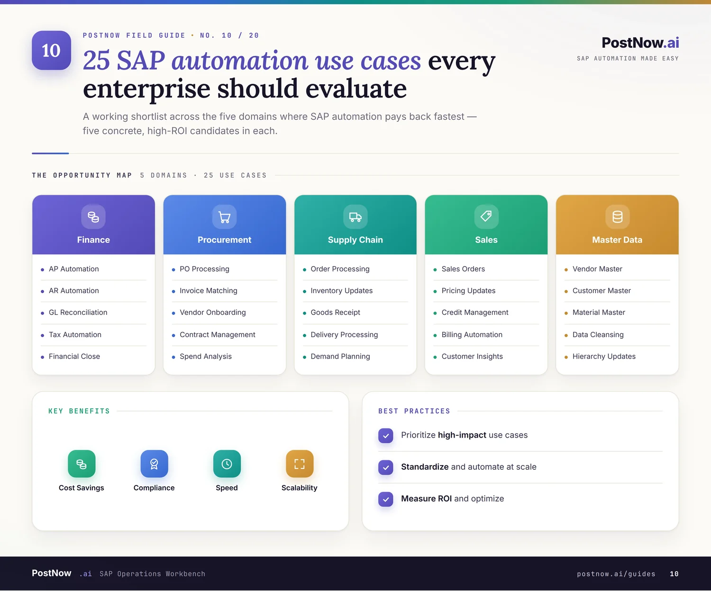Click THE OPPORTUNITY MAP heading
The height and width of the screenshot is (591, 711).
click(82, 175)
